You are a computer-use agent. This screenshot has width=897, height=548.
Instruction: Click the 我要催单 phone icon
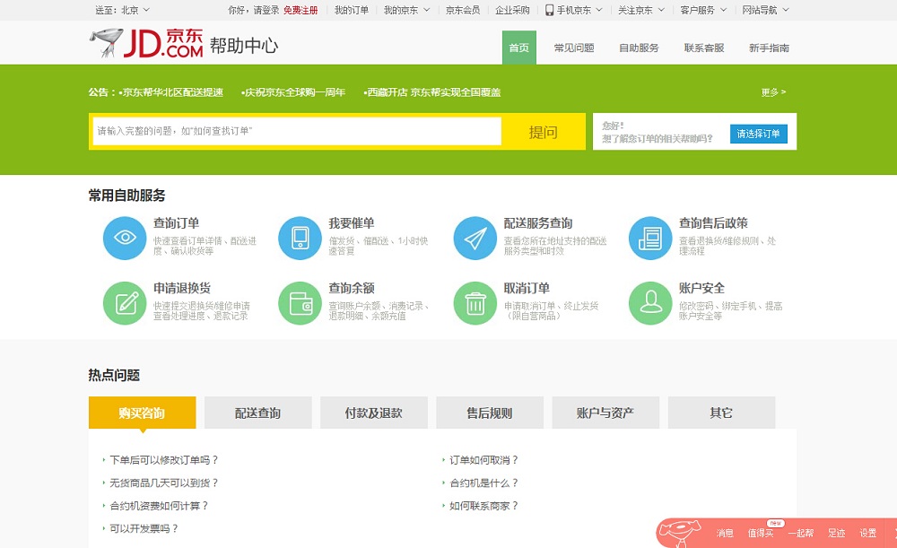tap(300, 238)
